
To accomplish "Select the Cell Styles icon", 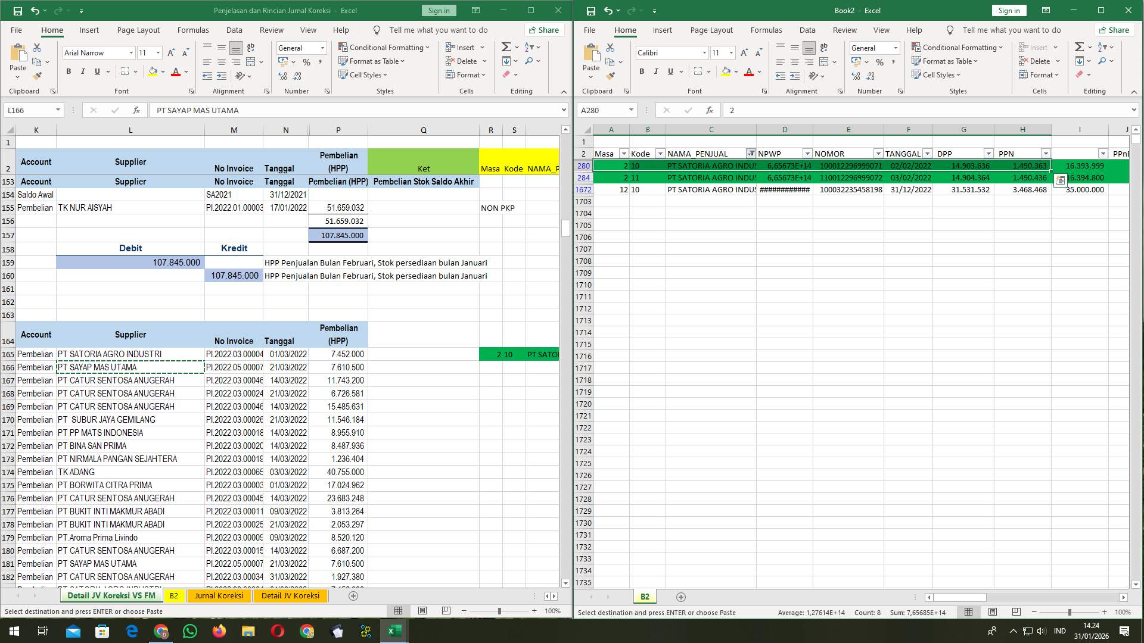I will [344, 75].
